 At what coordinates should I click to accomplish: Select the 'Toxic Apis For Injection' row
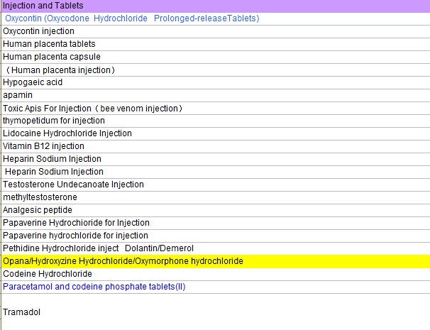pyautogui.click(x=216, y=108)
